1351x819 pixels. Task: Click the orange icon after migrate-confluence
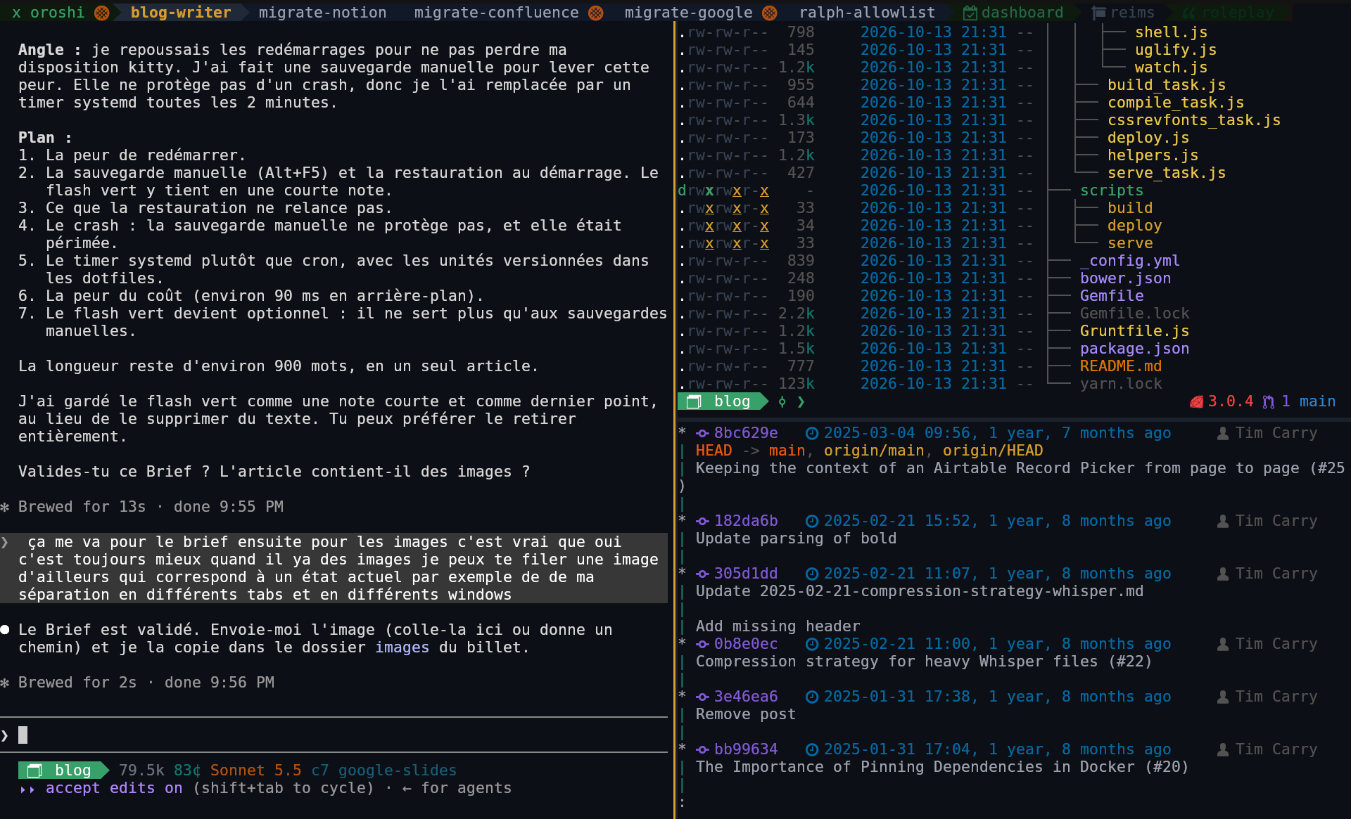(596, 13)
